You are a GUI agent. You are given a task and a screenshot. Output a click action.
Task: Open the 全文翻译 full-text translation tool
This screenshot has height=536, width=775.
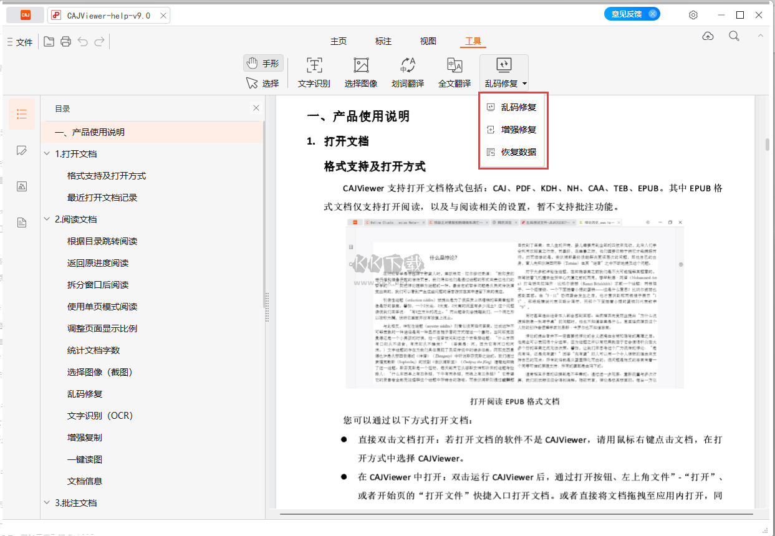click(x=454, y=65)
